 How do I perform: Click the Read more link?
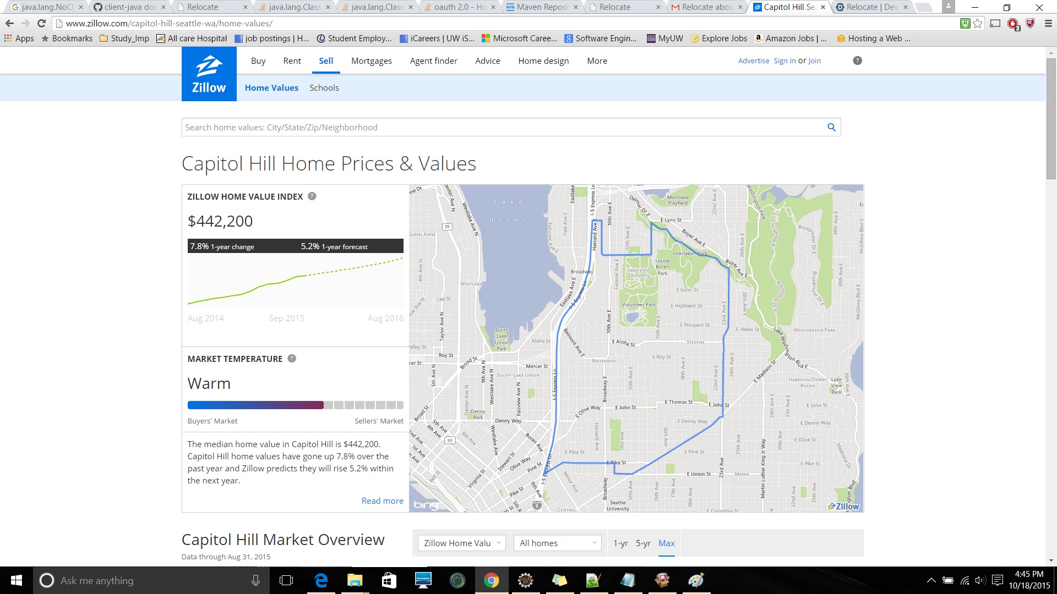[x=382, y=501]
